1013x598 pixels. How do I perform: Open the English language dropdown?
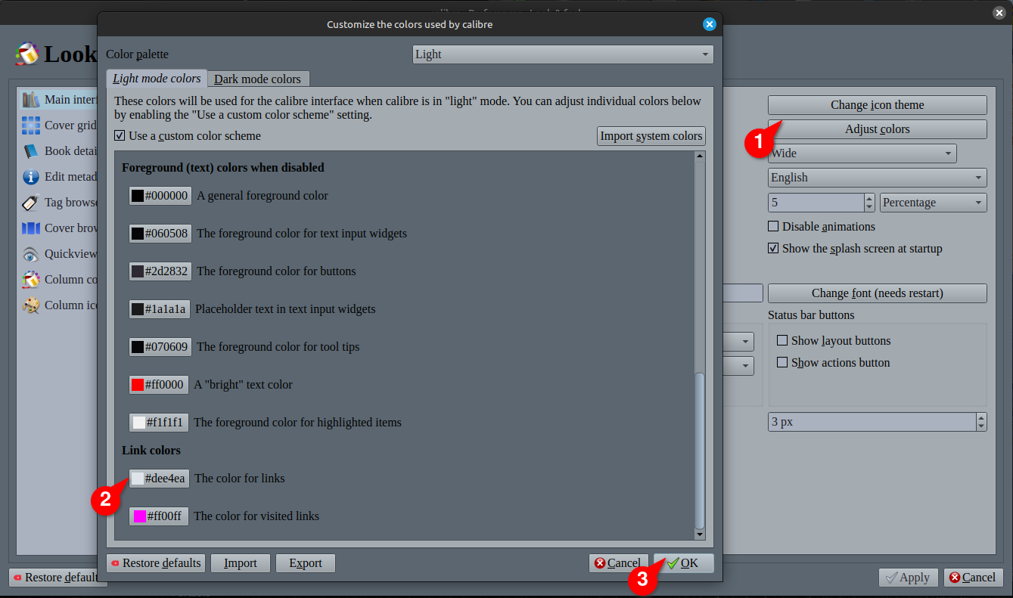(878, 178)
